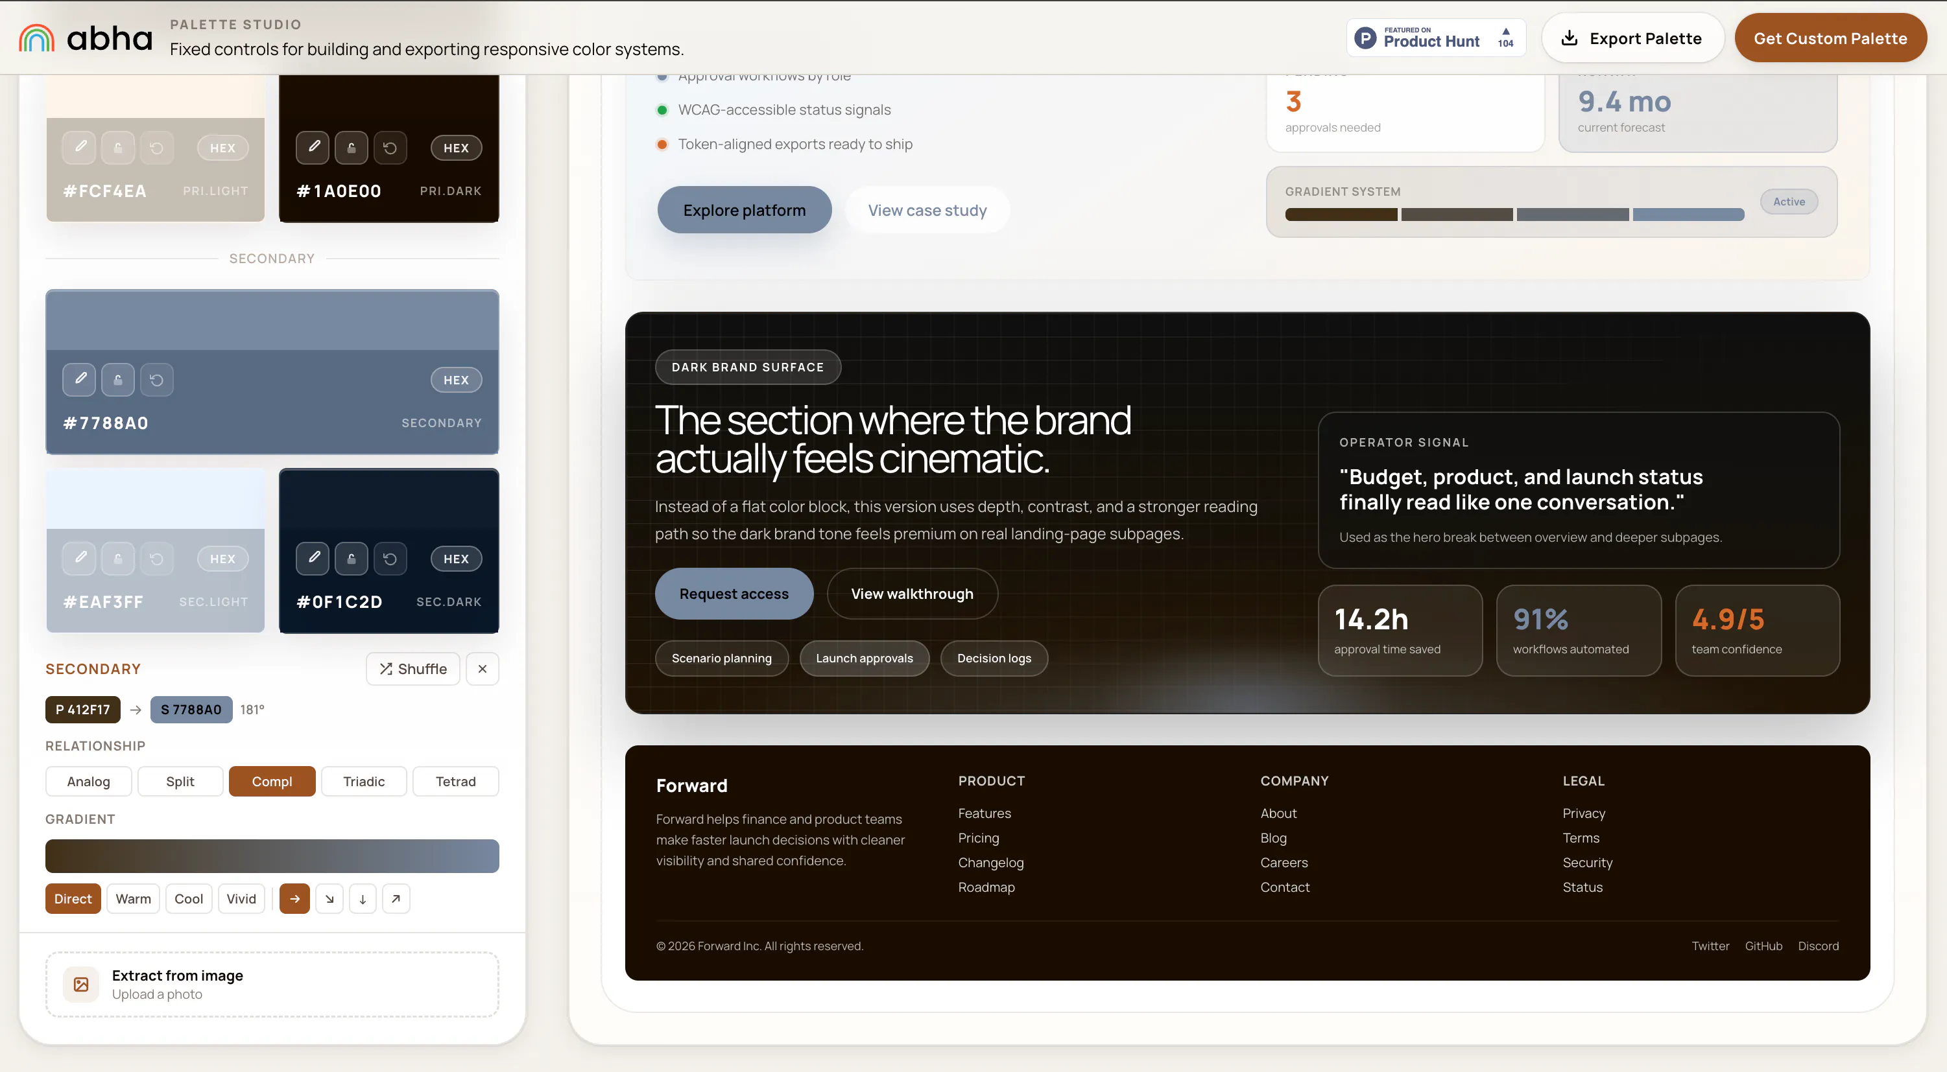Screen dimensions: 1947x1072
Task: Upload a photo via Extract from image
Action: pyautogui.click(x=272, y=984)
